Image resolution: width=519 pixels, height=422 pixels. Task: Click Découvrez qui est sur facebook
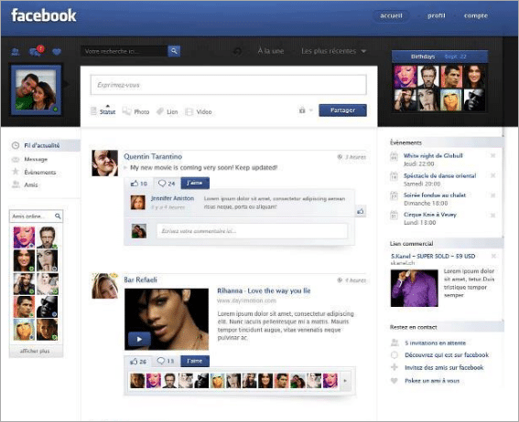pyautogui.click(x=447, y=355)
